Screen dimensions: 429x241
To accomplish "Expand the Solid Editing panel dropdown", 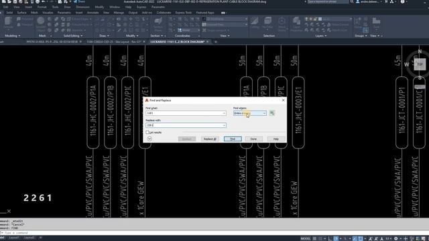I will 73,35.
